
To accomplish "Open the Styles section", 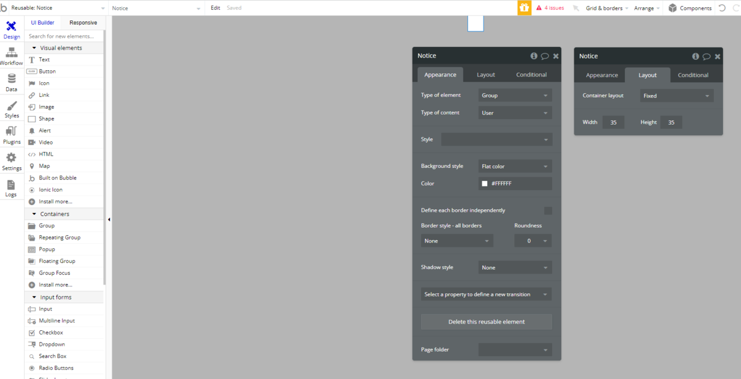I will pos(11,109).
